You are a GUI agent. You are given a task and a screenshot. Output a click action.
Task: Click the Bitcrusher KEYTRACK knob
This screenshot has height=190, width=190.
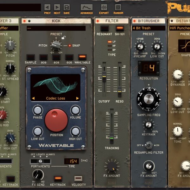point(149,125)
